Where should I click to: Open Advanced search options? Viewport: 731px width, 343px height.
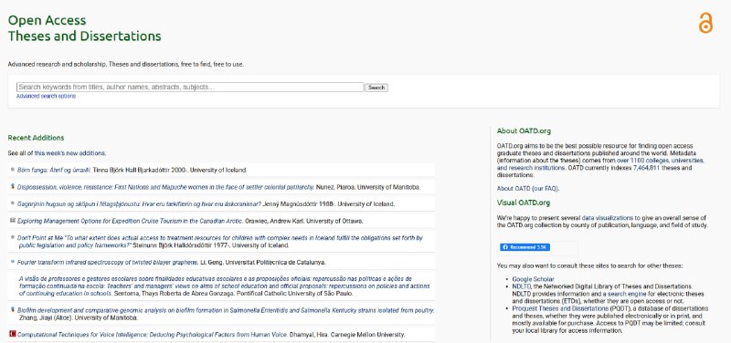tap(46, 97)
